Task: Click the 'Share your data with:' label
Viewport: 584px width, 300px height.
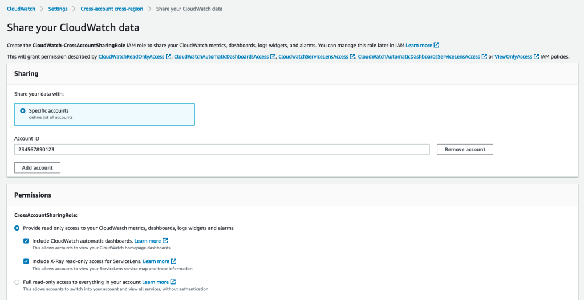Action: 39,94
